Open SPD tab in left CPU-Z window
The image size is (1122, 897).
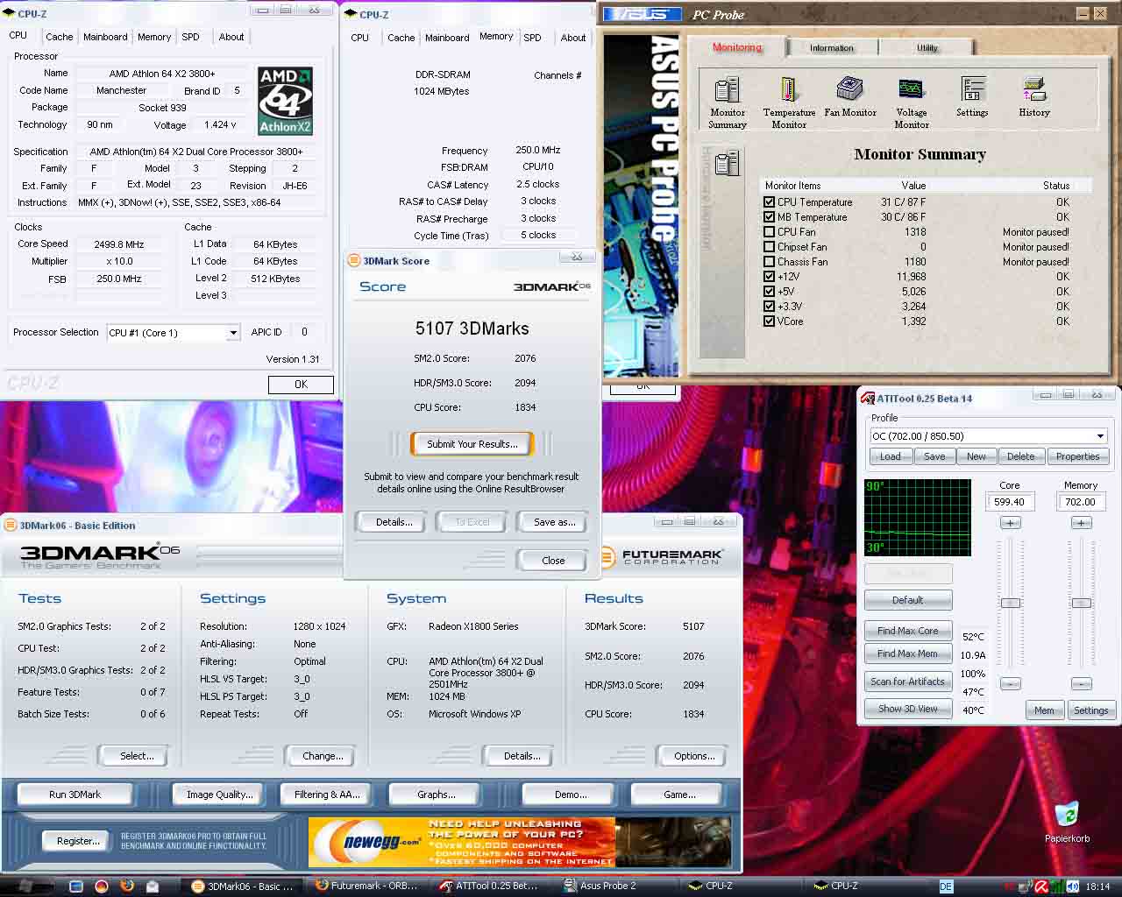(x=190, y=37)
